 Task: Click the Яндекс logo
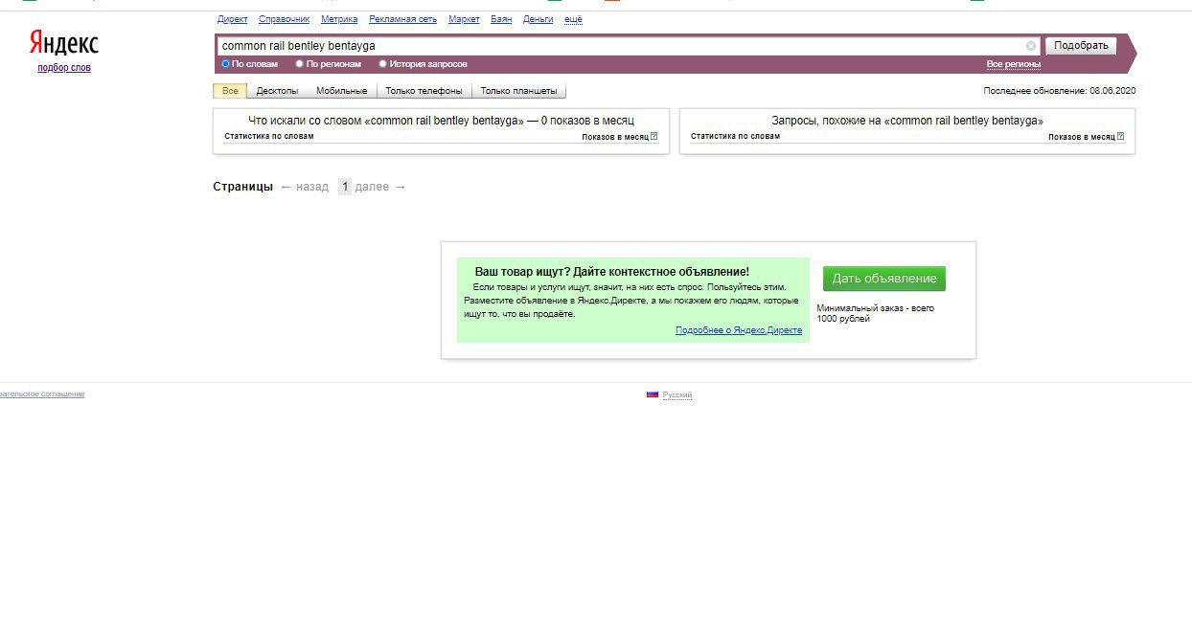click(x=64, y=43)
